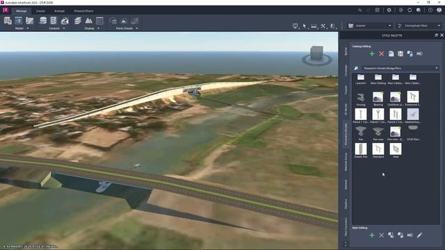Click the ViewCube navigation widget

[317, 56]
